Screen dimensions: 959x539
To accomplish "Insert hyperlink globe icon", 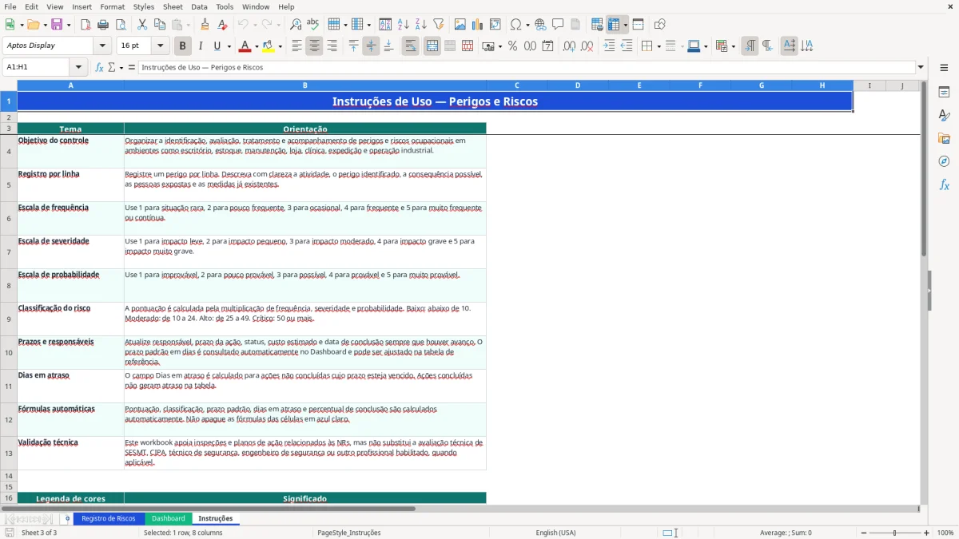I will coord(541,25).
